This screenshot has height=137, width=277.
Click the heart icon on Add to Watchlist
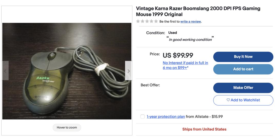coord(228,100)
